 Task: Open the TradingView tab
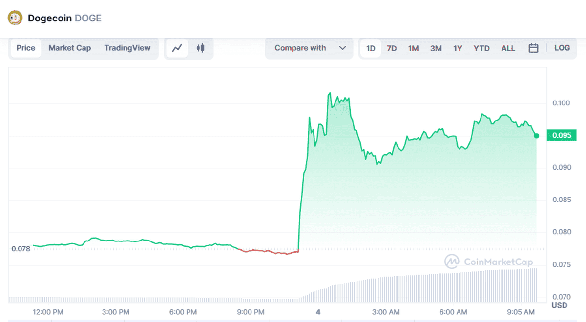tap(127, 48)
